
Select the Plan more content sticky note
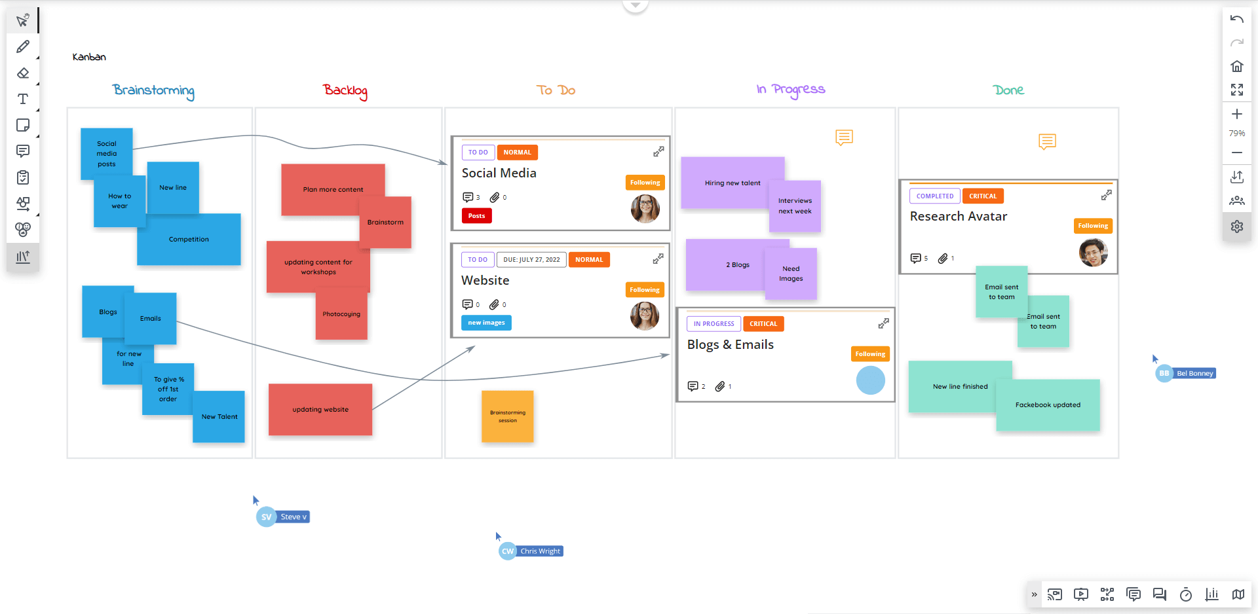pos(333,190)
